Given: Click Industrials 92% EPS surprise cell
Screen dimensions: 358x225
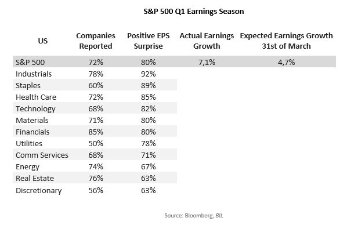Looking at the screenshot, I should (x=148, y=74).
